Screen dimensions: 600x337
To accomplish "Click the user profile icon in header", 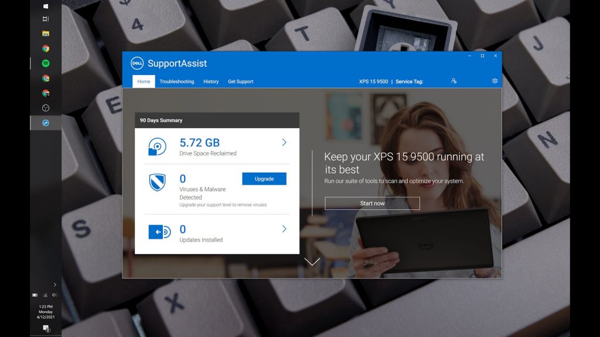I will [x=454, y=81].
